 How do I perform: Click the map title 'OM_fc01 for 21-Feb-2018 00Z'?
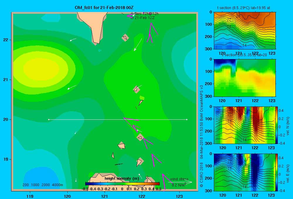[104, 8]
